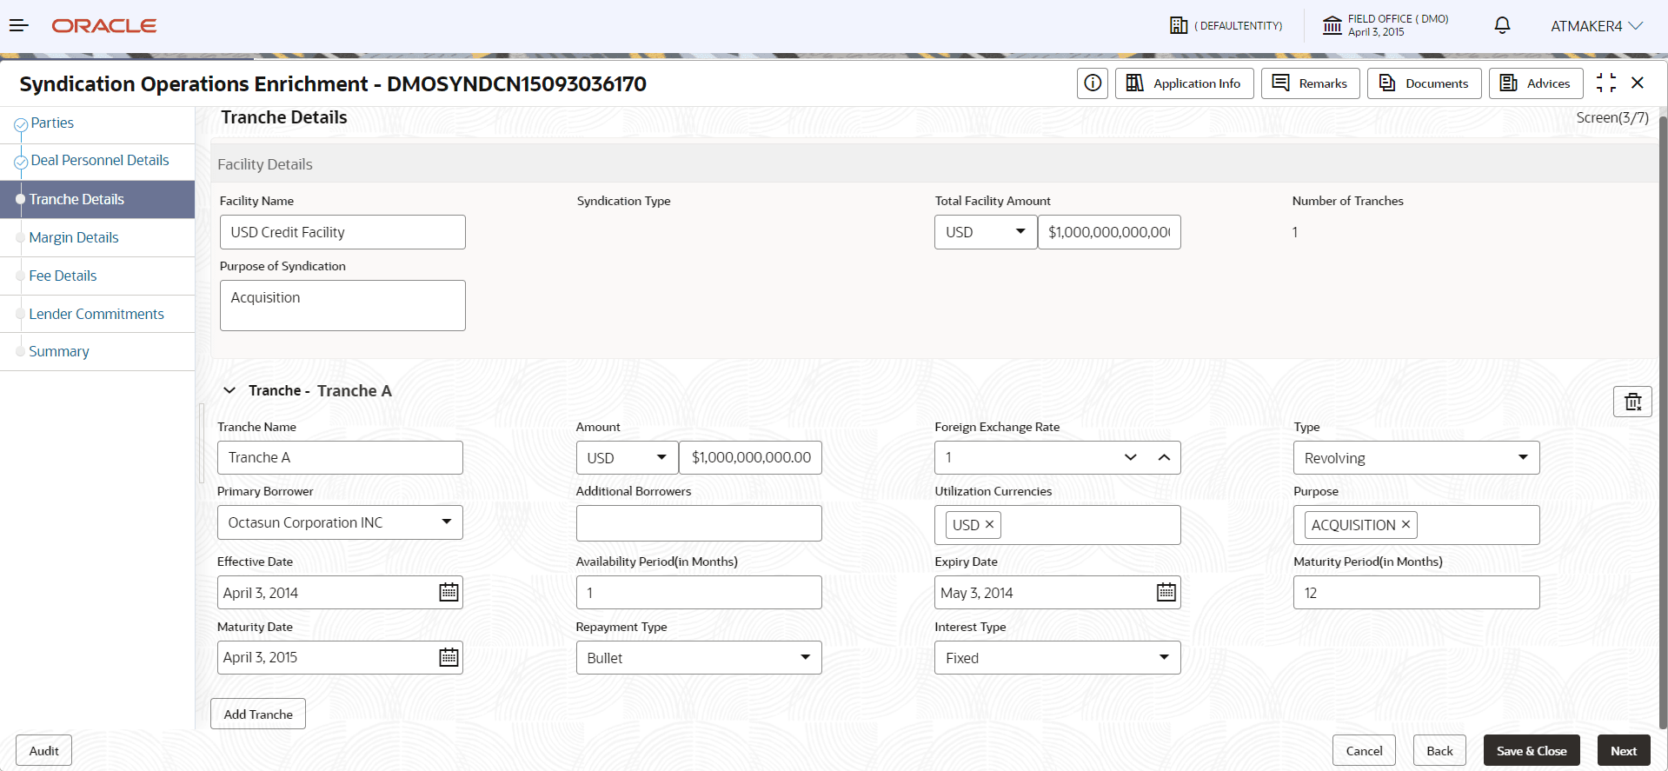Open the Remarks panel
Image resolution: width=1668 pixels, height=771 pixels.
pos(1310,83)
